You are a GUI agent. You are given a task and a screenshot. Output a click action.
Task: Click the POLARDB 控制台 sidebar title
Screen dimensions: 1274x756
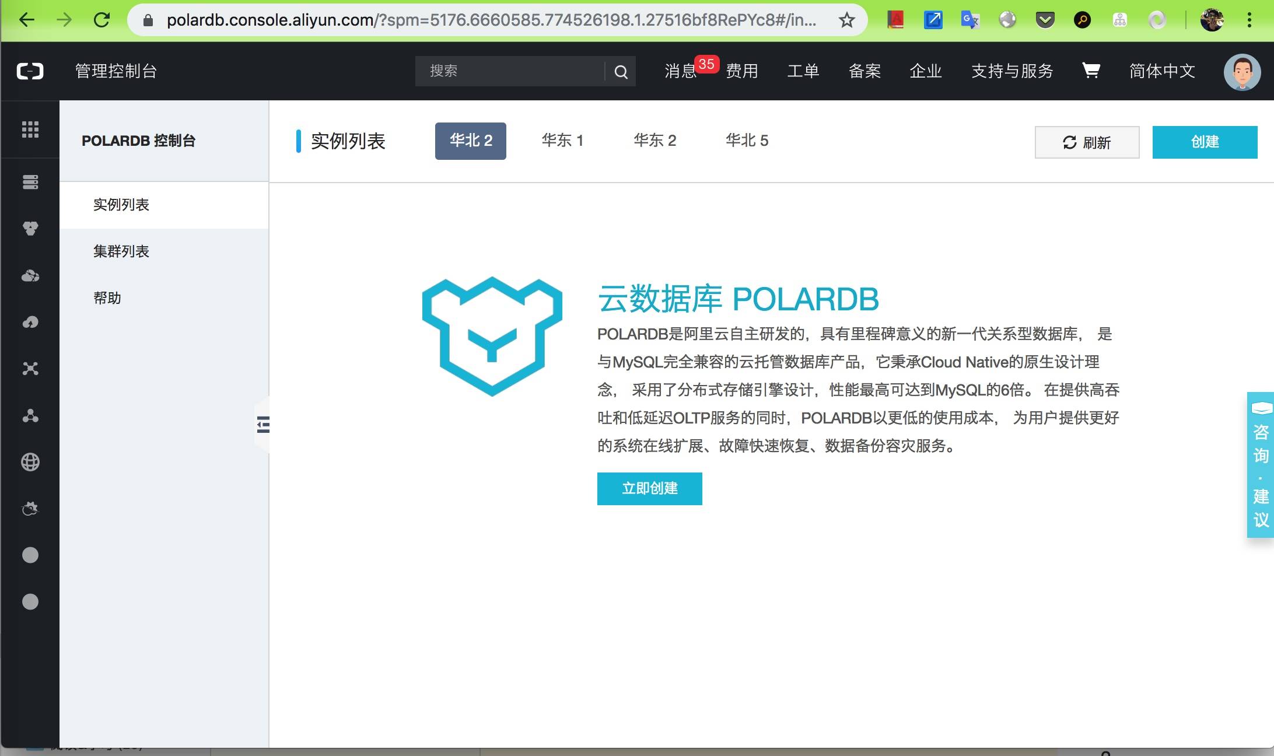point(138,141)
